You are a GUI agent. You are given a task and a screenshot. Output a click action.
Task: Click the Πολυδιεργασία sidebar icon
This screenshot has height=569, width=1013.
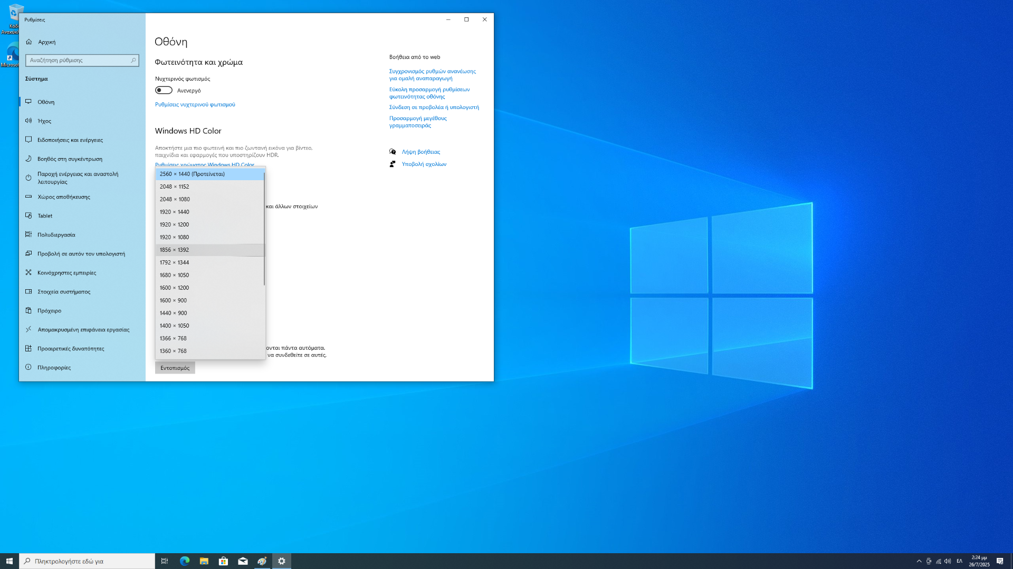coord(28,235)
